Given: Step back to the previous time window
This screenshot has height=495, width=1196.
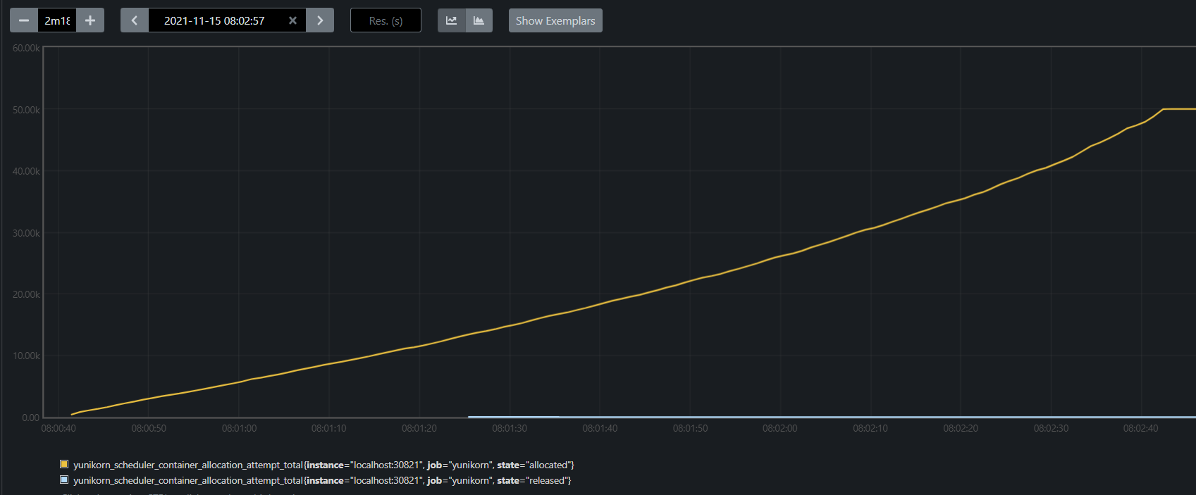Looking at the screenshot, I should [135, 20].
